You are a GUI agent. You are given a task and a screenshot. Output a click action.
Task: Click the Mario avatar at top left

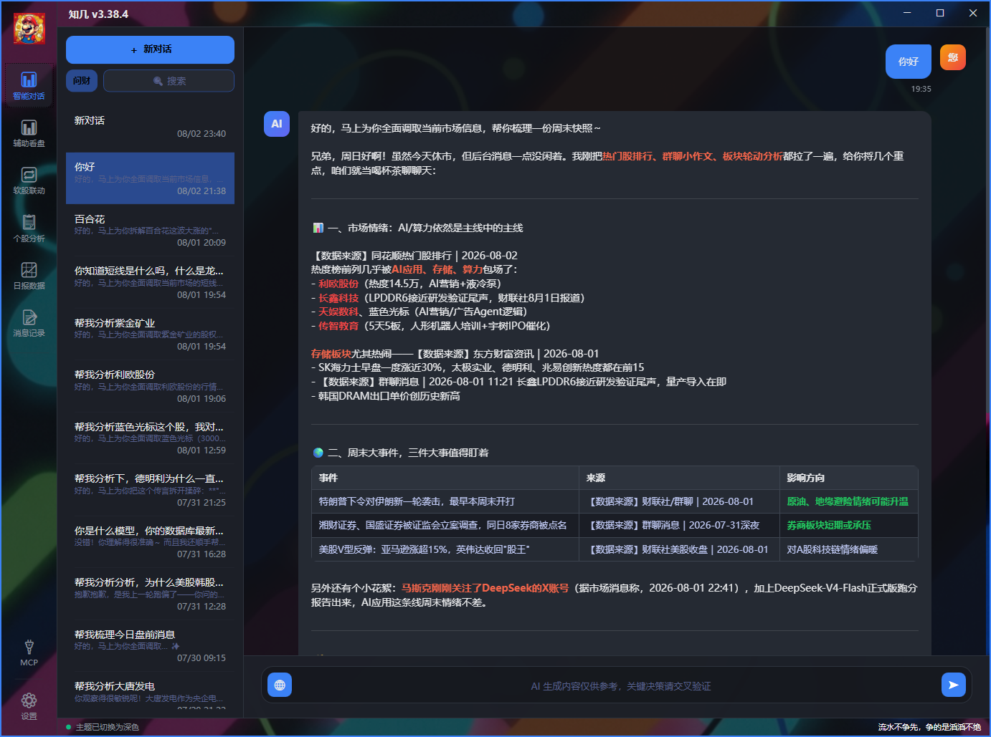point(29,29)
